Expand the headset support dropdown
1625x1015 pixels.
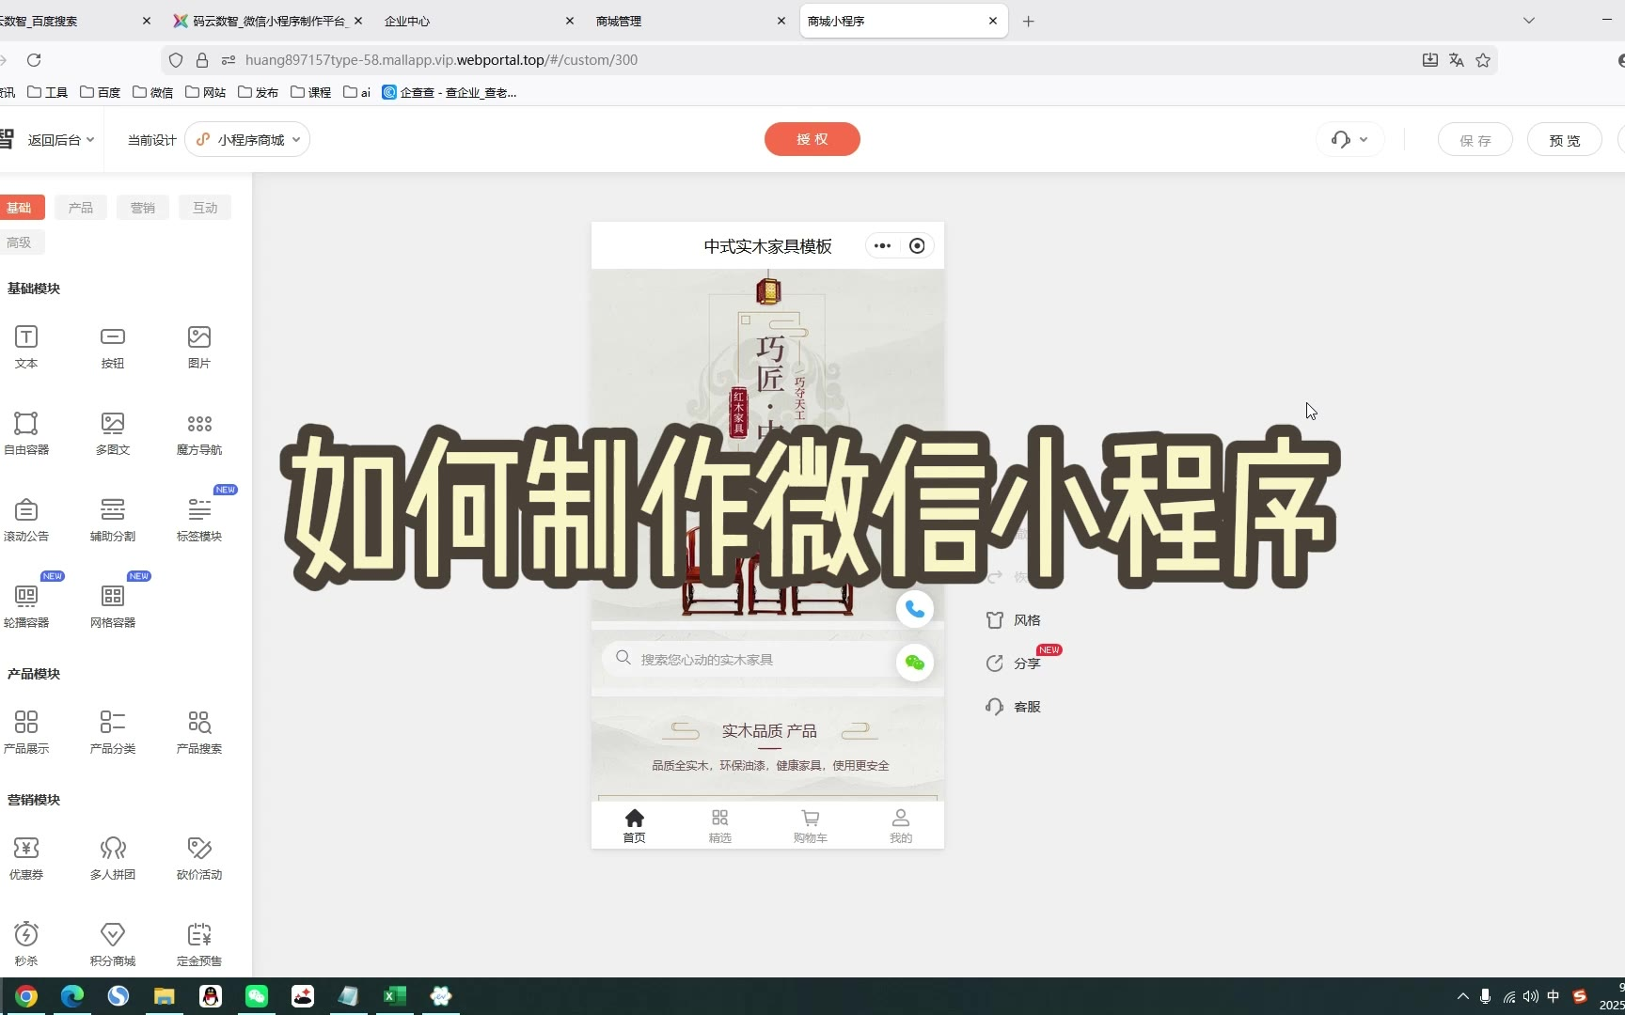coord(1349,140)
